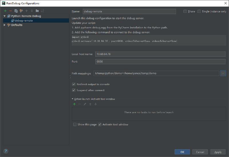Click the 'Update your script:' text

pyautogui.click(x=84, y=23)
